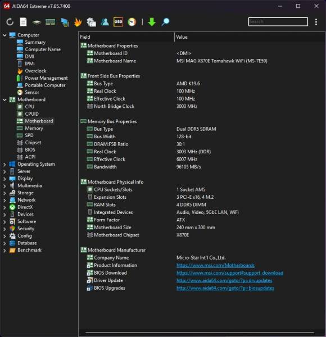Toggle the OSD panel icon
This screenshot has width=326, height=337.
pos(118,22)
